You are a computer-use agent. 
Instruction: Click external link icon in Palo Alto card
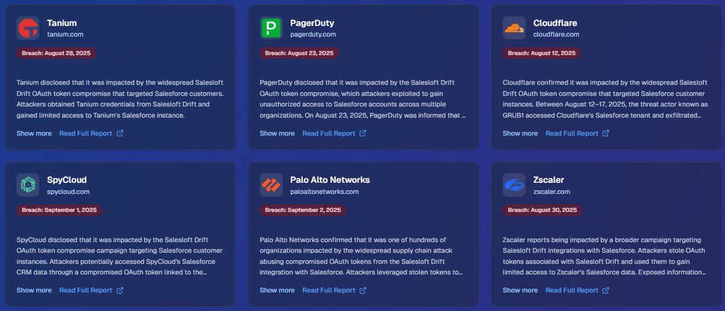[x=362, y=290]
